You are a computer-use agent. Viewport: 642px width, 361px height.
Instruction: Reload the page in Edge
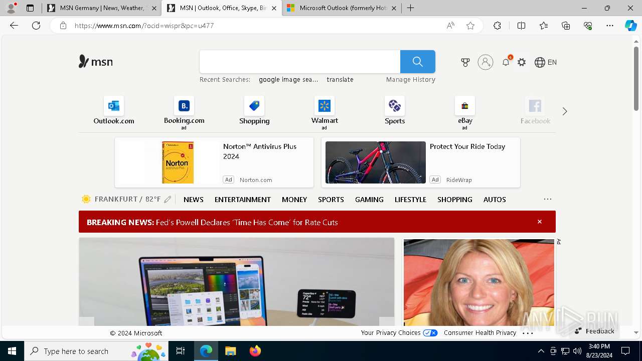click(x=36, y=26)
